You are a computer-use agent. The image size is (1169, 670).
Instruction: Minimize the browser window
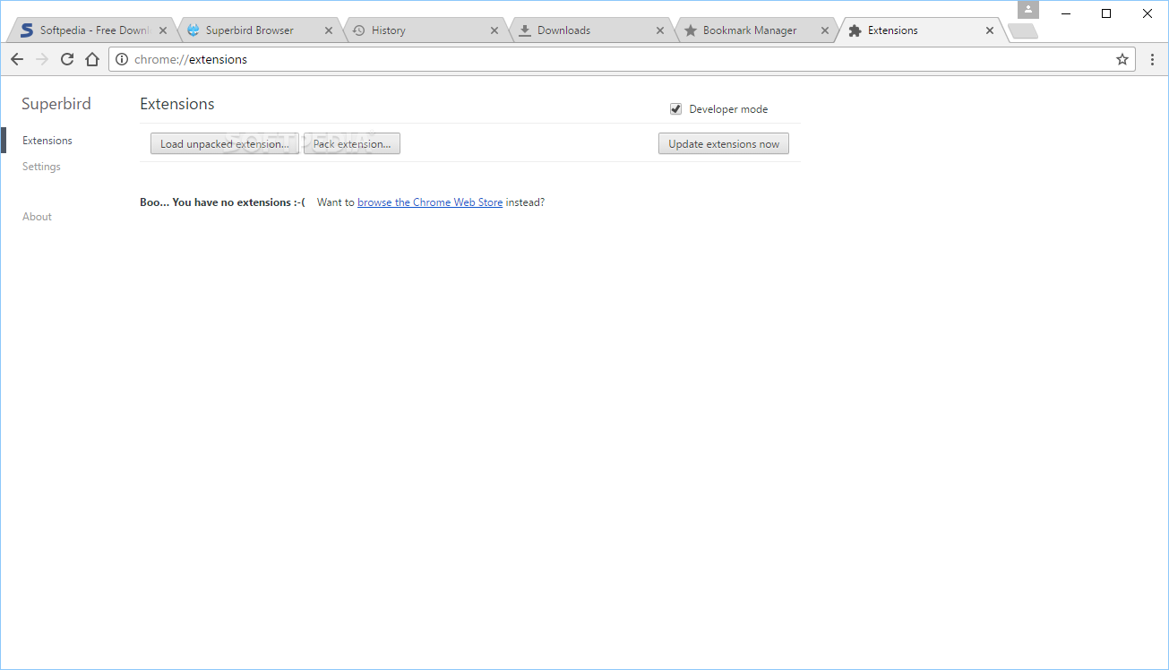tap(1066, 13)
